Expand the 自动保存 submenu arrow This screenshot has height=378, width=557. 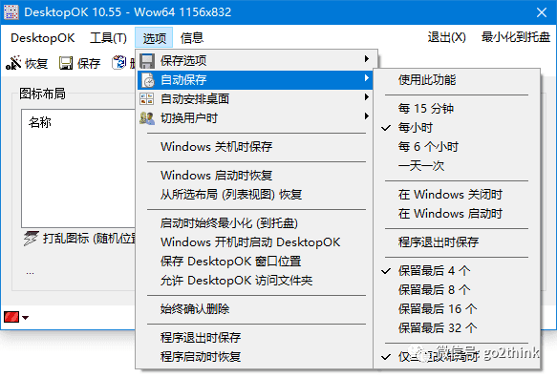coord(367,78)
